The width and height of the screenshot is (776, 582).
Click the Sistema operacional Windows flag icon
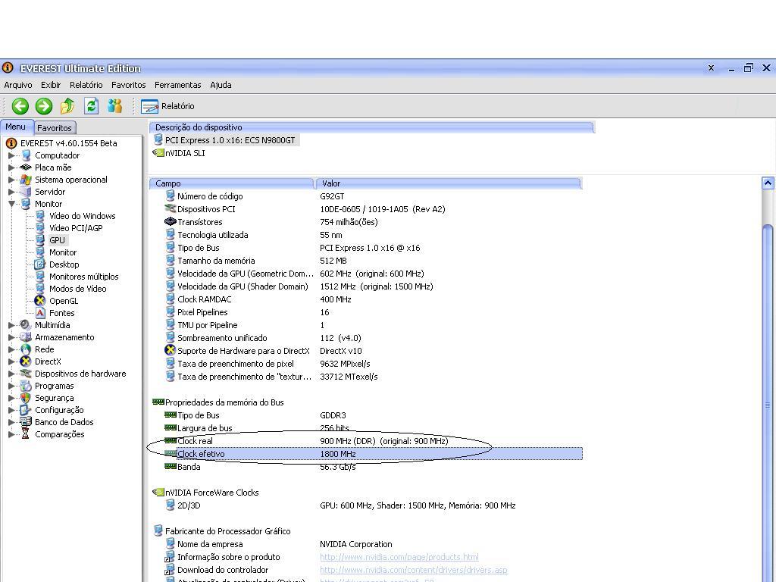[x=26, y=180]
